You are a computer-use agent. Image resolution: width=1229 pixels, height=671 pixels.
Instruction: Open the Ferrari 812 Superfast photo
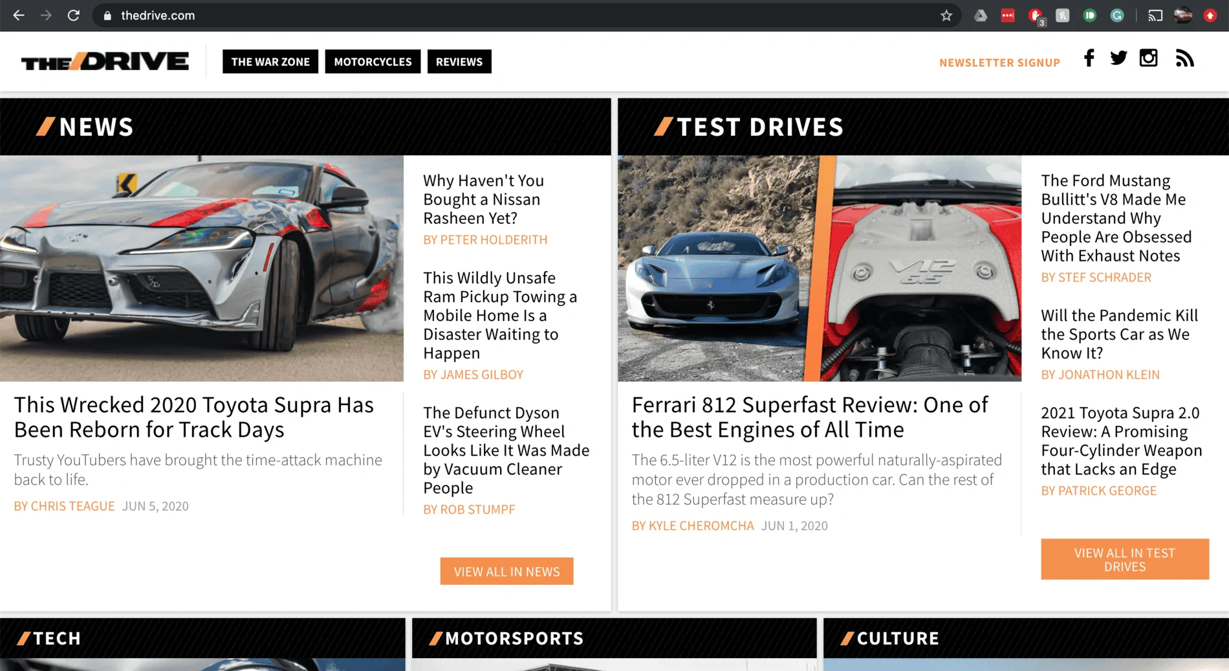click(x=820, y=269)
